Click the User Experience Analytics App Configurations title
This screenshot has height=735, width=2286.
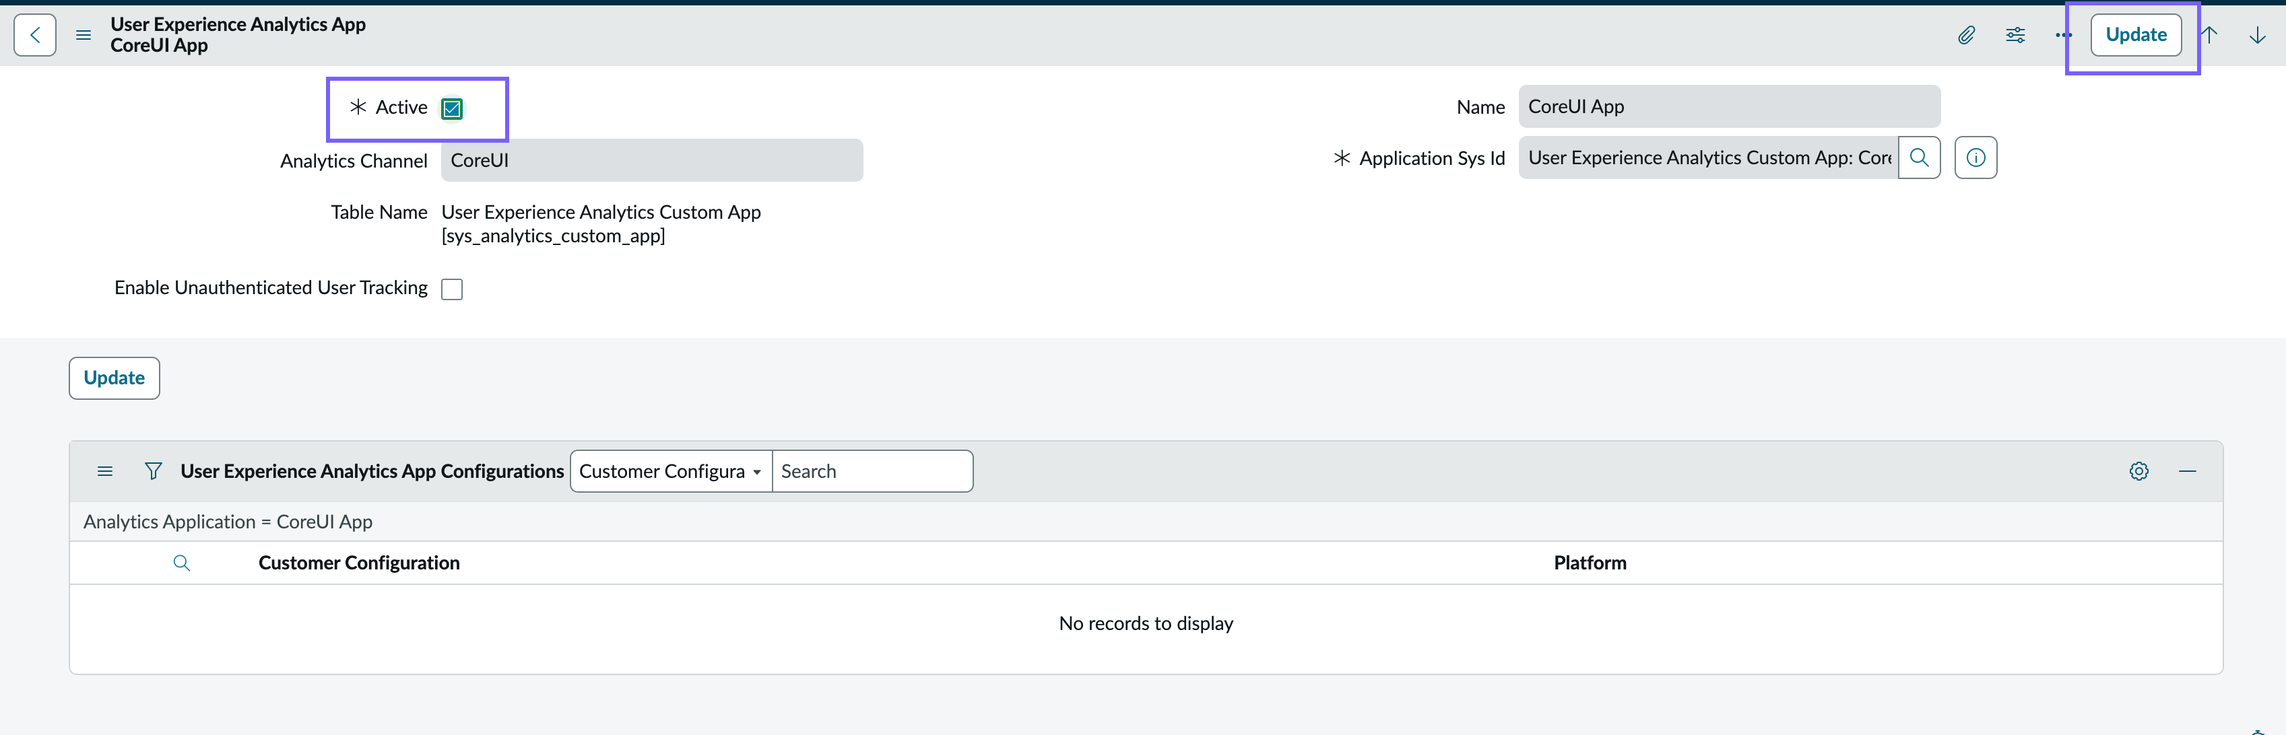(x=372, y=472)
